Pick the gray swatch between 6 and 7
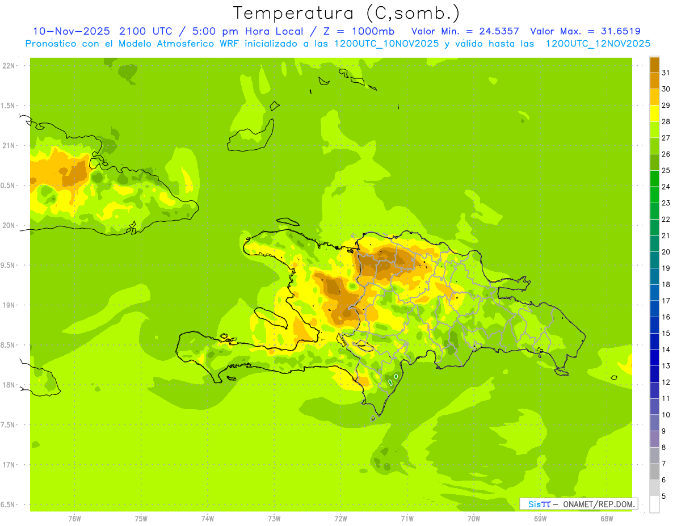This screenshot has width=681, height=526. [x=654, y=472]
